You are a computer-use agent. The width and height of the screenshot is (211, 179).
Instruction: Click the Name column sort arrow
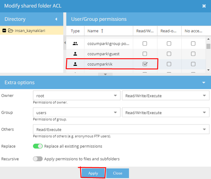point(102,31)
